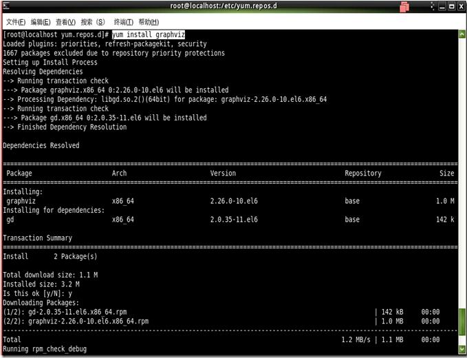Minimize the terminal window
Image resolution: width=467 pixels, height=358 pixels.
[x=442, y=6]
